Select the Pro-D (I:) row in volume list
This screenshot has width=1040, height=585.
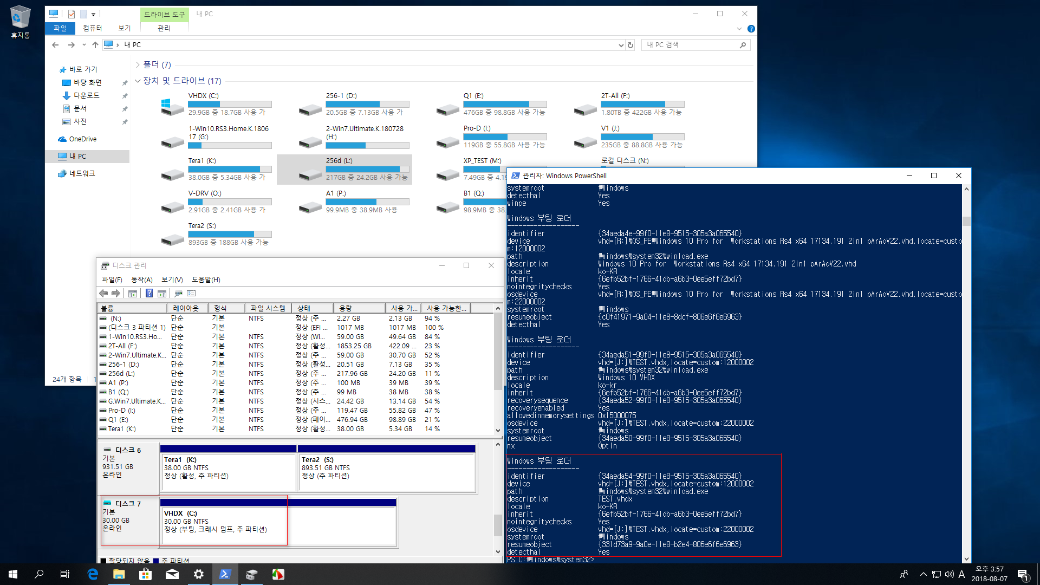(x=295, y=411)
